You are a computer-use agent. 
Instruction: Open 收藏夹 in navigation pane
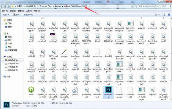point(8,20)
